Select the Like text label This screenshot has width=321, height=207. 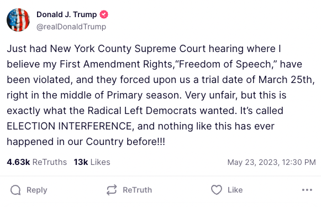(235, 190)
